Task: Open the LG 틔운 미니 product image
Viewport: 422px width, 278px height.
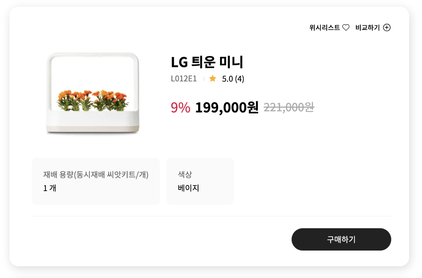Action: pos(93,93)
